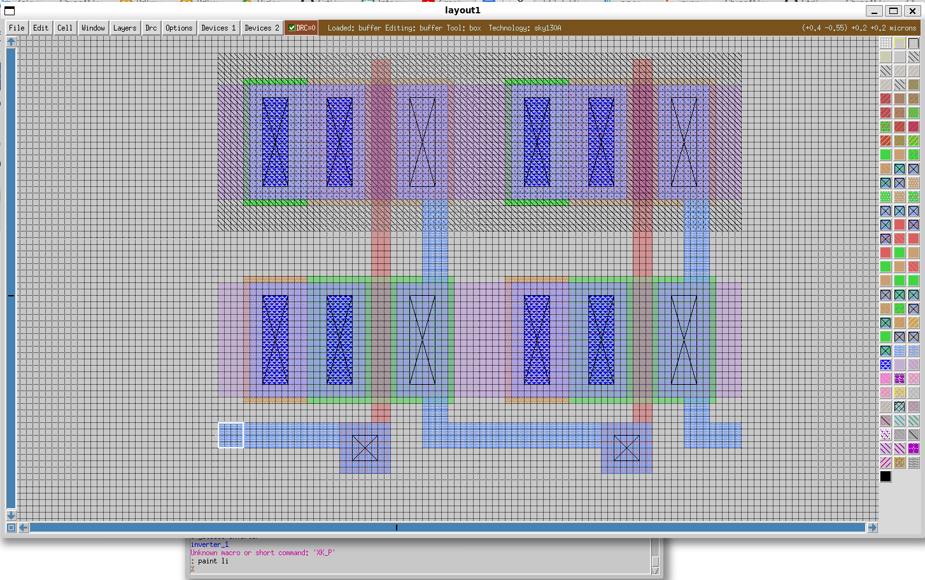Open the Drc menu
This screenshot has width=925, height=580.
151,28
